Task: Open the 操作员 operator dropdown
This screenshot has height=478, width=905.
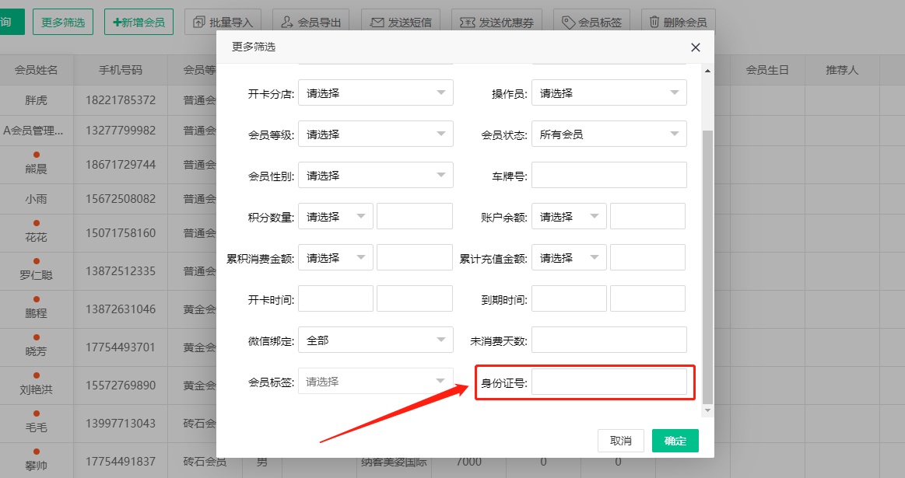Action: pyautogui.click(x=609, y=93)
